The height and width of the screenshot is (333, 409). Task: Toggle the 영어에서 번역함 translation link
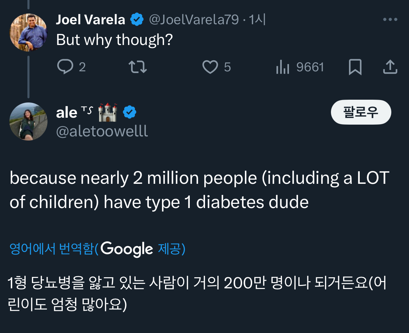51,249
